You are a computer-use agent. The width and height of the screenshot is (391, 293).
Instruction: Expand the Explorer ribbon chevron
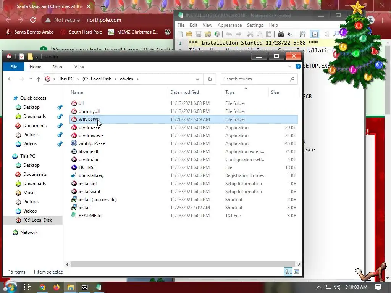point(289,66)
